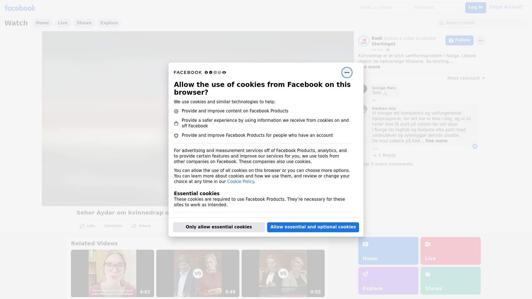Open the 4:03 related video thumbnail
Image resolution: width=532 pixels, height=299 pixels.
(x=112, y=273)
